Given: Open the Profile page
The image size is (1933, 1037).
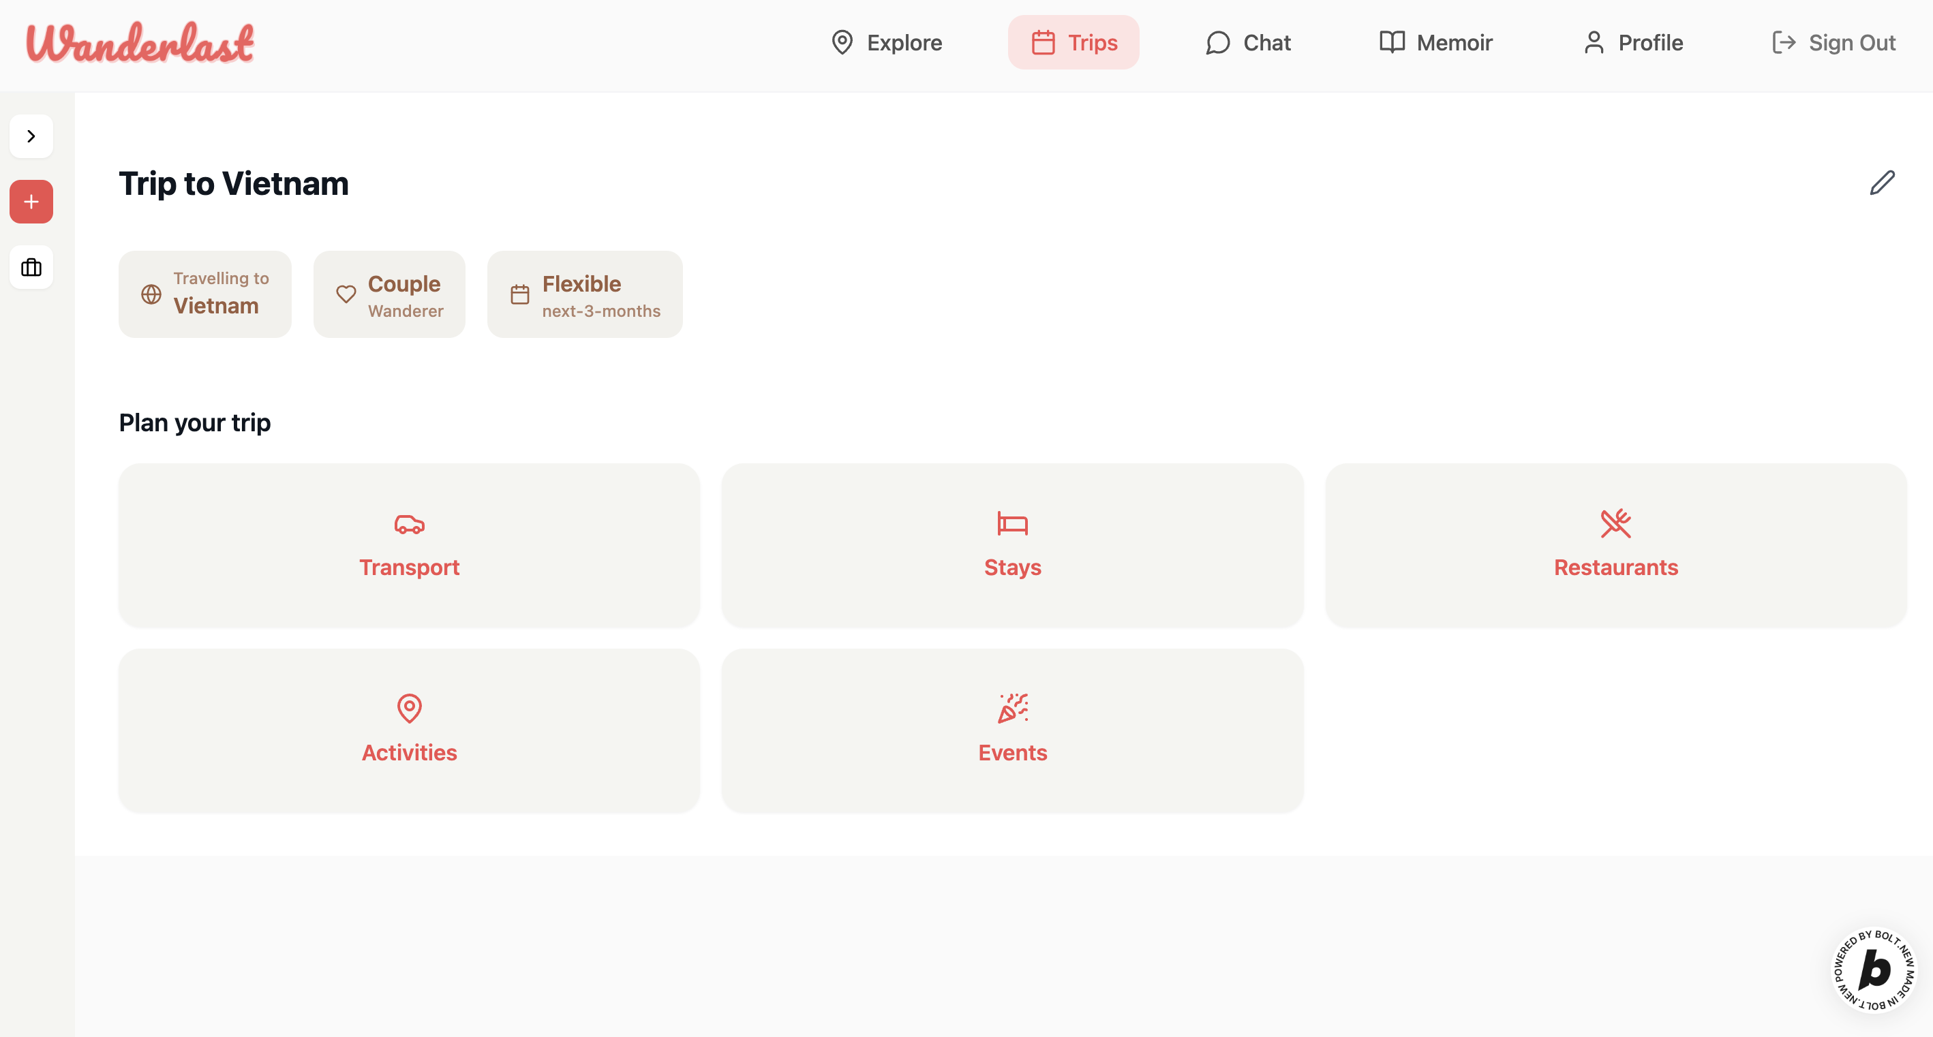Looking at the screenshot, I should tap(1633, 43).
